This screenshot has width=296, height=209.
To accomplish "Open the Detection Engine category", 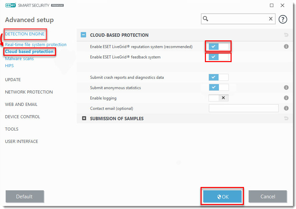I will (25, 34).
